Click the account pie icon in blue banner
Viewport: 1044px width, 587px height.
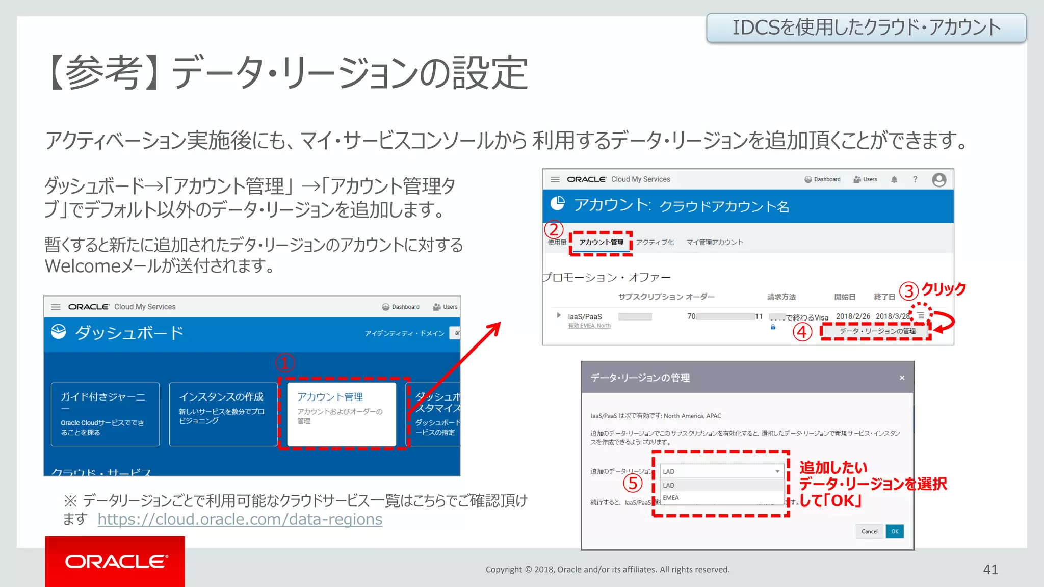(x=558, y=203)
